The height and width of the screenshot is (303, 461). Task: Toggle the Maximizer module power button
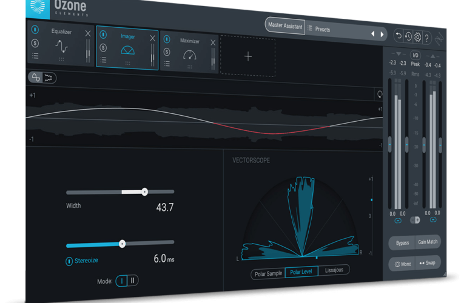tap(167, 39)
